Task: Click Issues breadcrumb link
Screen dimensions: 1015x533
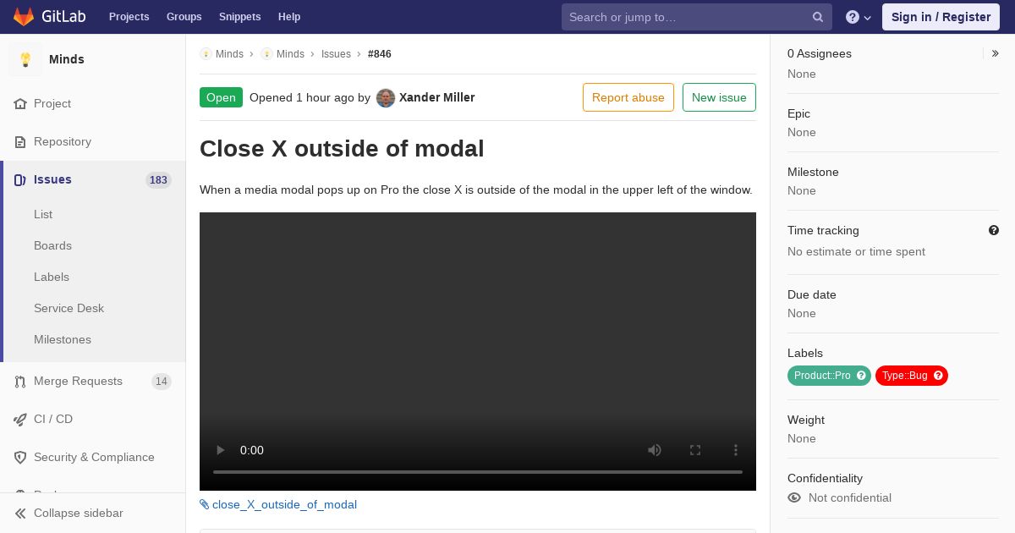Action: pyautogui.click(x=336, y=54)
